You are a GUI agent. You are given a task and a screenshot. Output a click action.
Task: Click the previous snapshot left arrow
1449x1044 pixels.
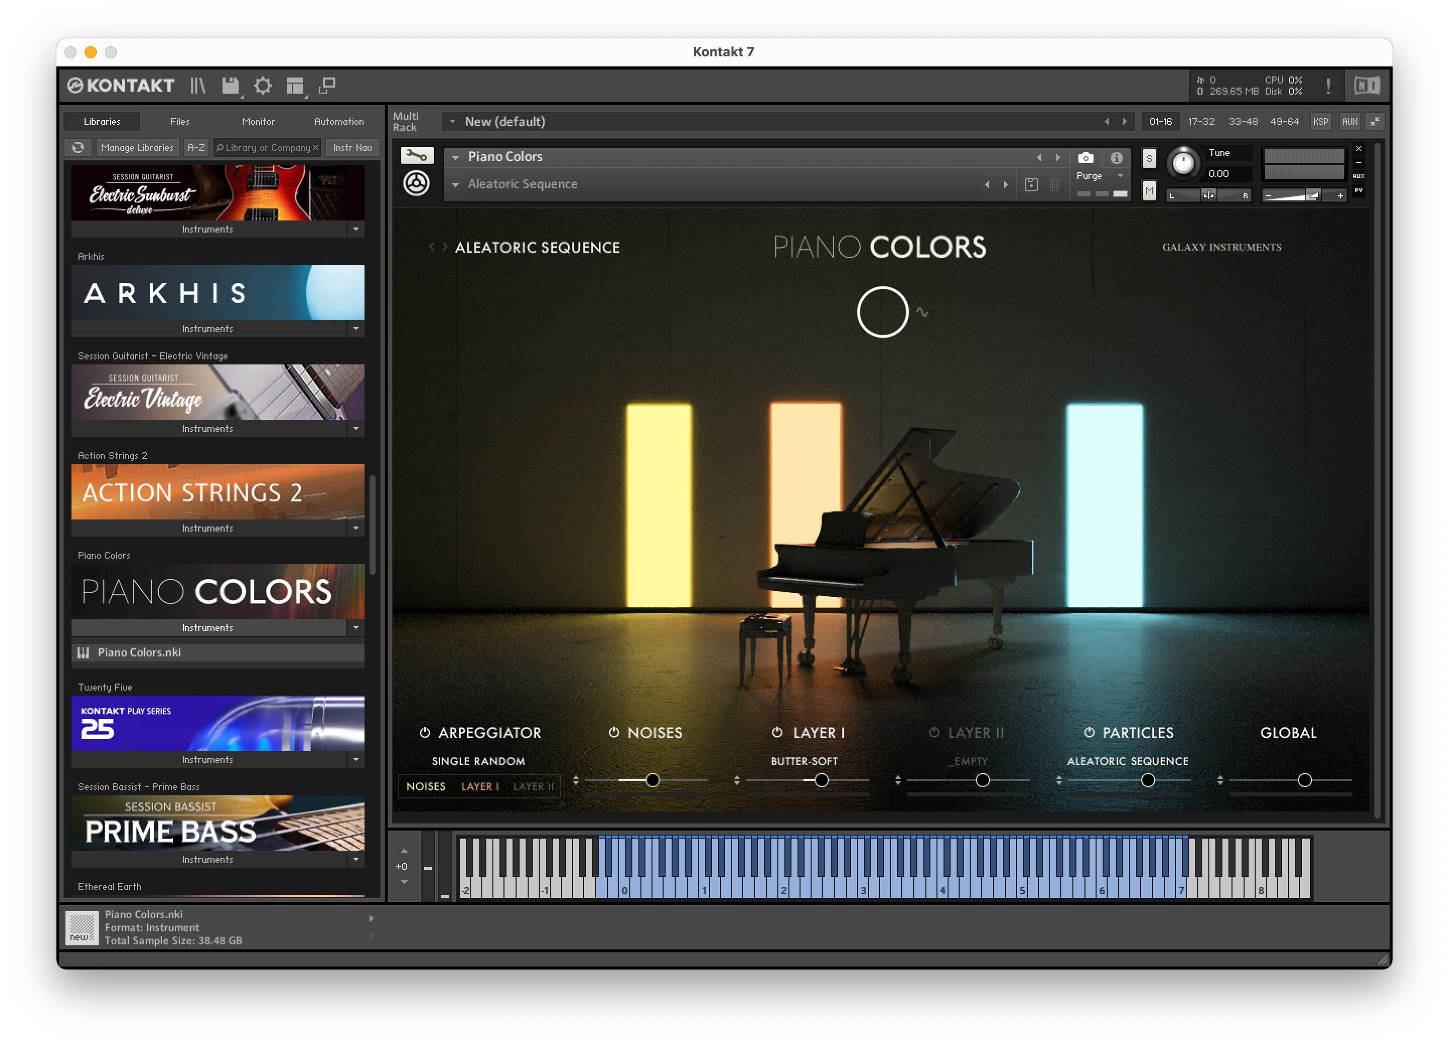click(x=987, y=185)
